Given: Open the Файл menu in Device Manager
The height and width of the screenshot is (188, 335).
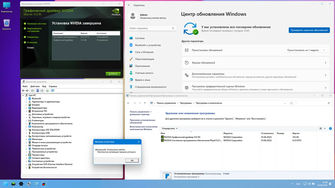Looking at the screenshot, I should pos(25,86).
